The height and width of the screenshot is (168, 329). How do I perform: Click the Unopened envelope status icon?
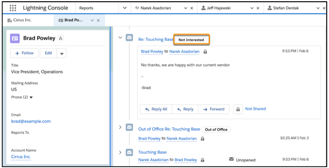coord(231,160)
